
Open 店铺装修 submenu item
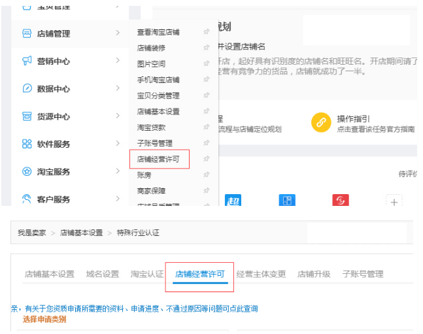coord(151,48)
